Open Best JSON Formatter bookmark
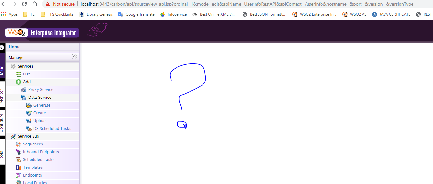Viewport: 433px width, 184px height. click(264, 14)
